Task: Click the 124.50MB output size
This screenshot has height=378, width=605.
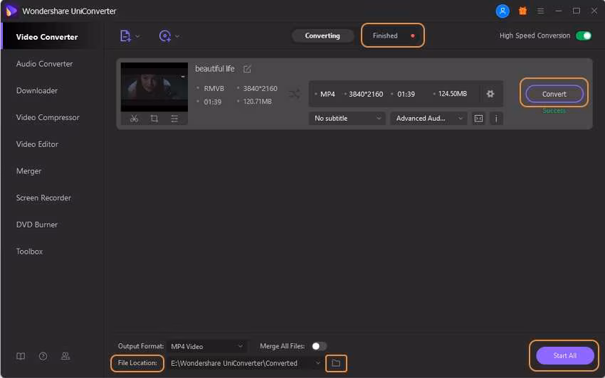Action: 452,94
